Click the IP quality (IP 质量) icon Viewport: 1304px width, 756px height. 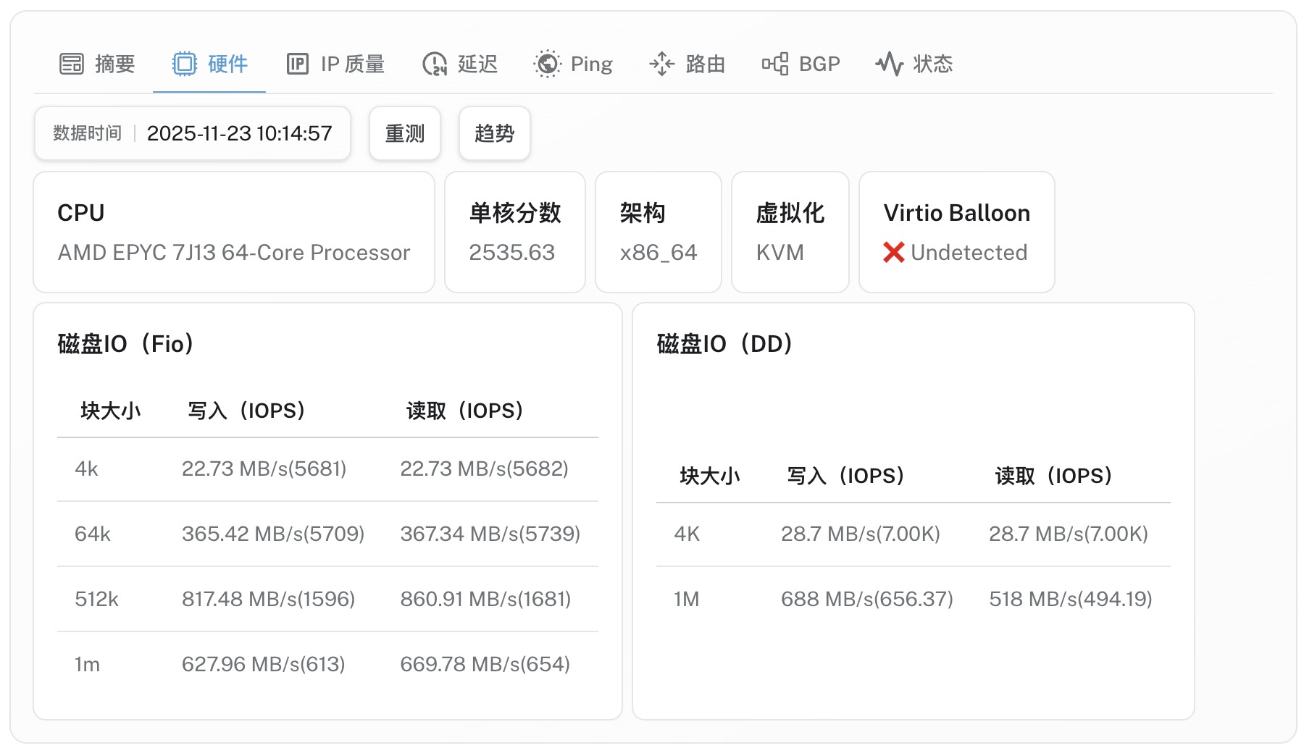tap(297, 64)
